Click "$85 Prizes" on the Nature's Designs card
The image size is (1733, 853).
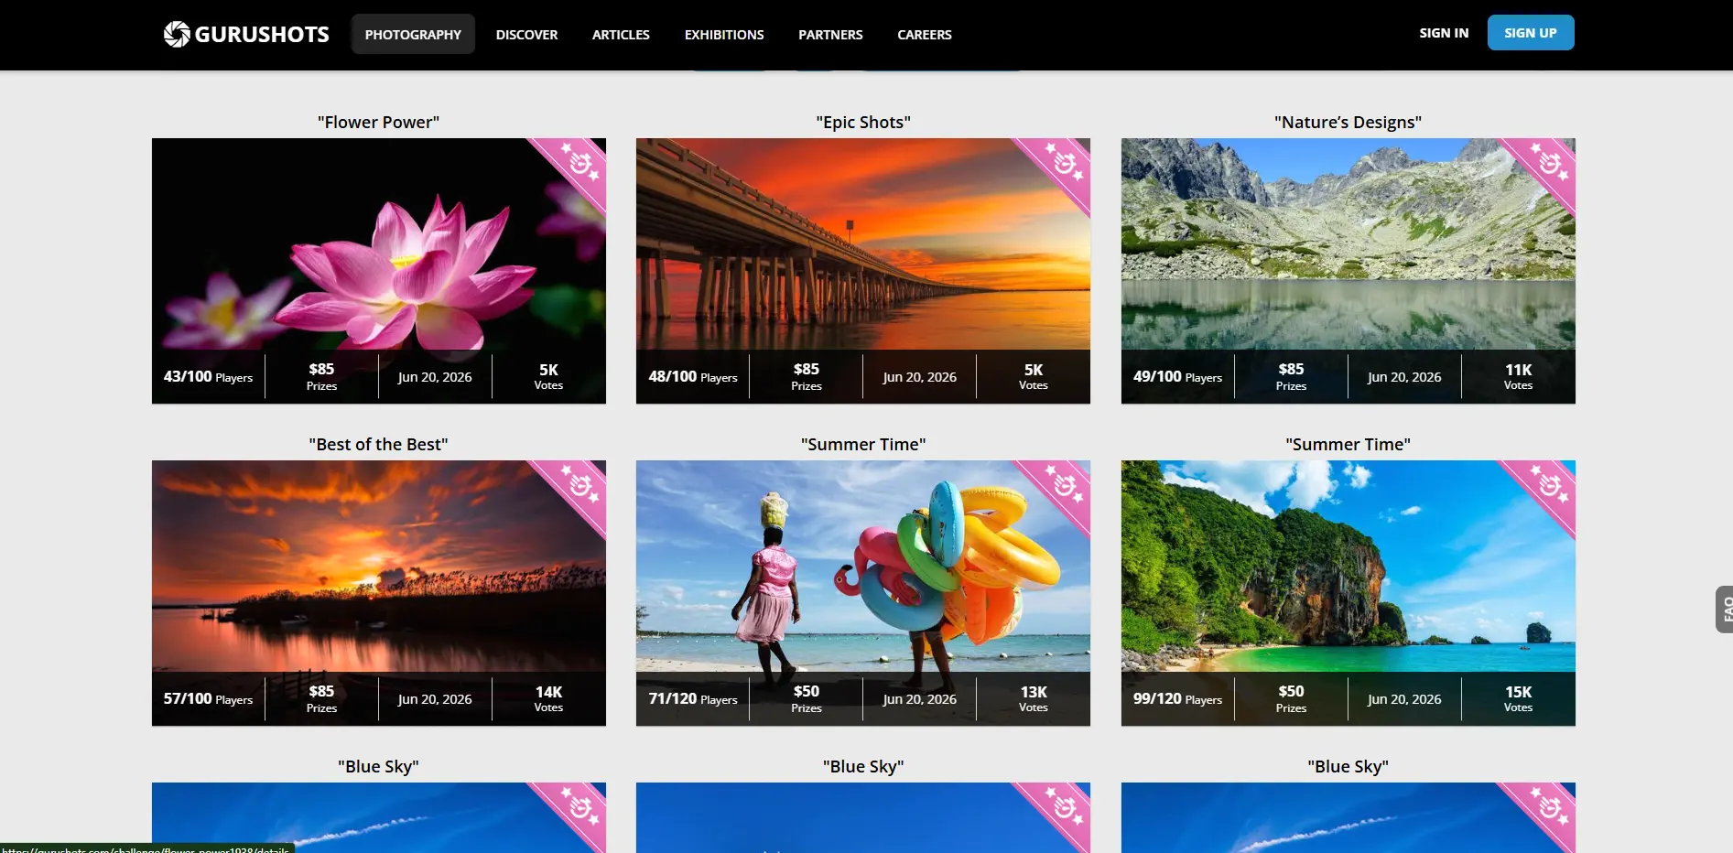1291,376
